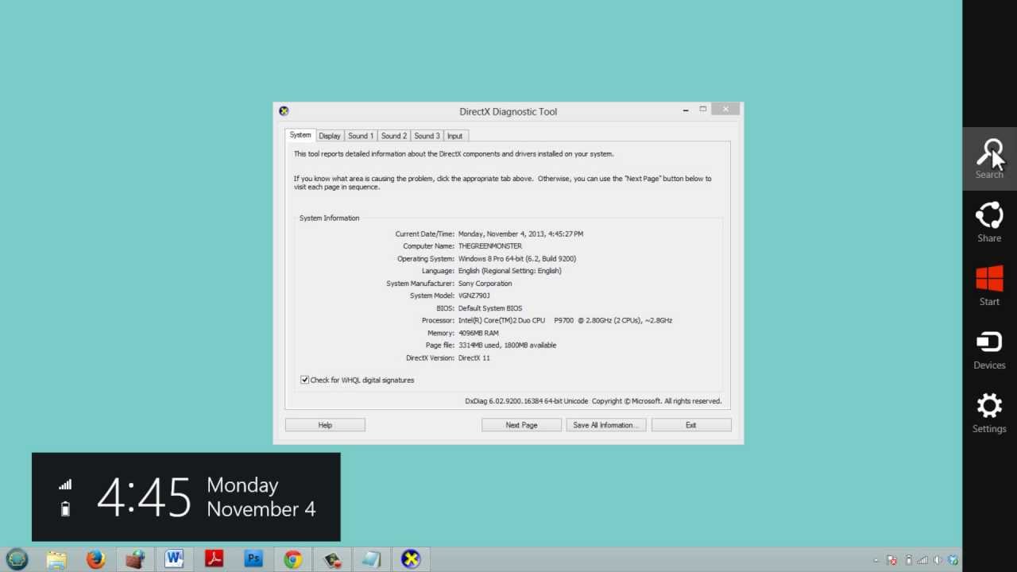The width and height of the screenshot is (1017, 572).
Task: Open the Search charm
Action: [989, 159]
